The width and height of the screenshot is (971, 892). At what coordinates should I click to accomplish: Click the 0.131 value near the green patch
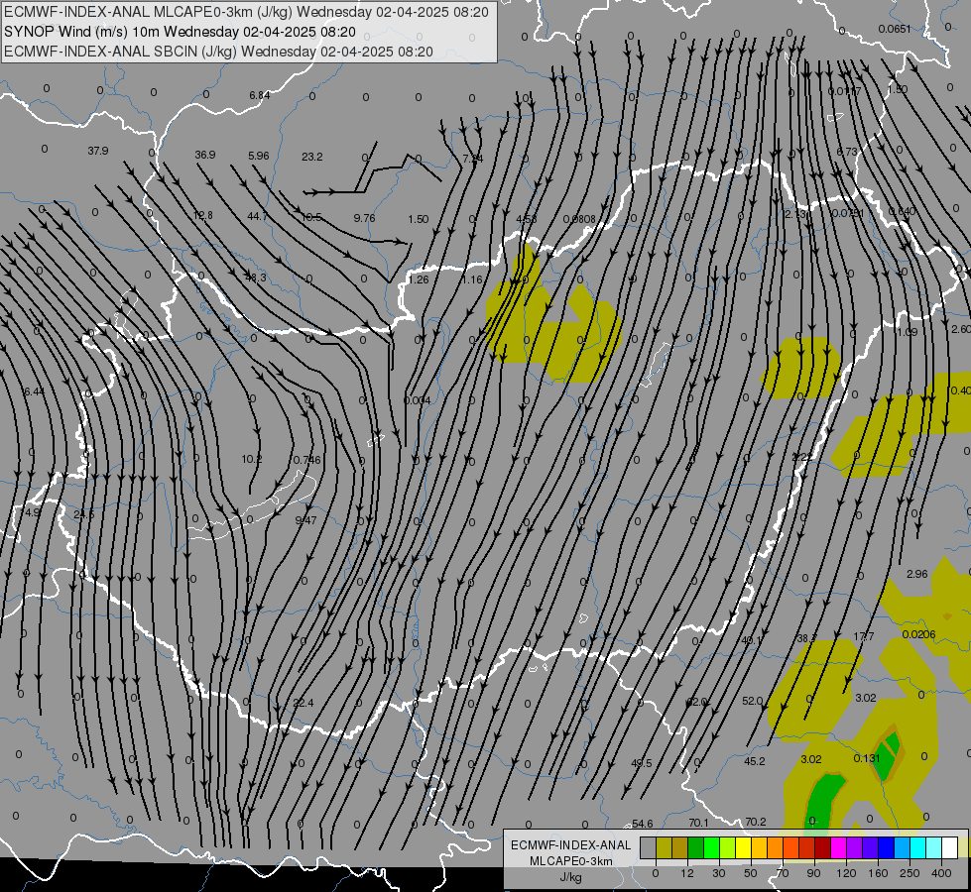867,758
